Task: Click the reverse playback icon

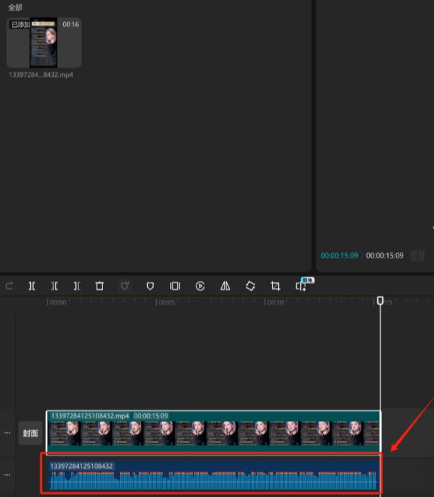Action: pyautogui.click(x=200, y=286)
